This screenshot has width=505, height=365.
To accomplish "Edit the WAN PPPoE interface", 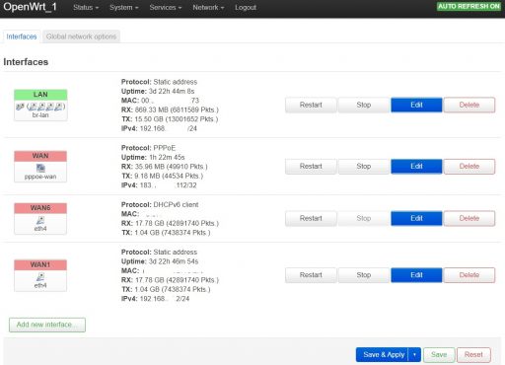I will point(416,167).
